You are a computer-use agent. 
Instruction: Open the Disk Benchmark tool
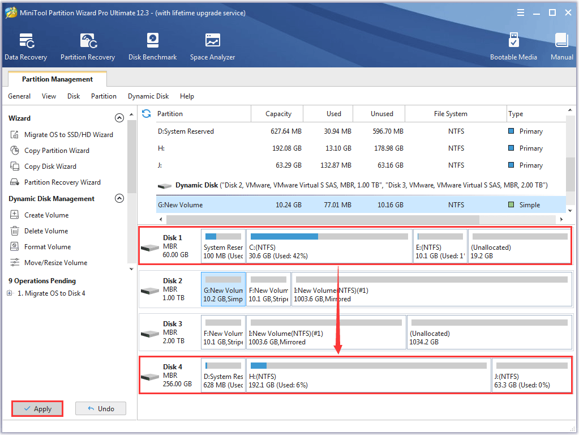click(x=152, y=46)
